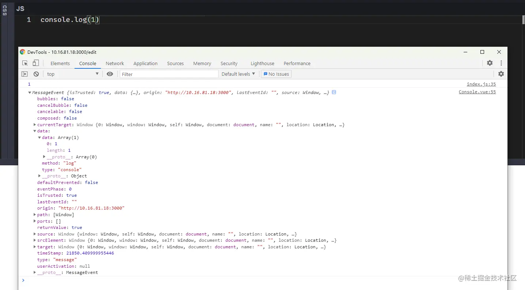Expand the ports: [] property
The height and width of the screenshot is (290, 525).
point(35,221)
